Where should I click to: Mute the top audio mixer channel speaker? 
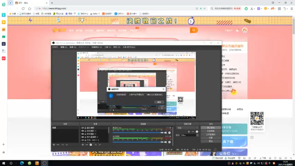pyautogui.click(x=165, y=133)
